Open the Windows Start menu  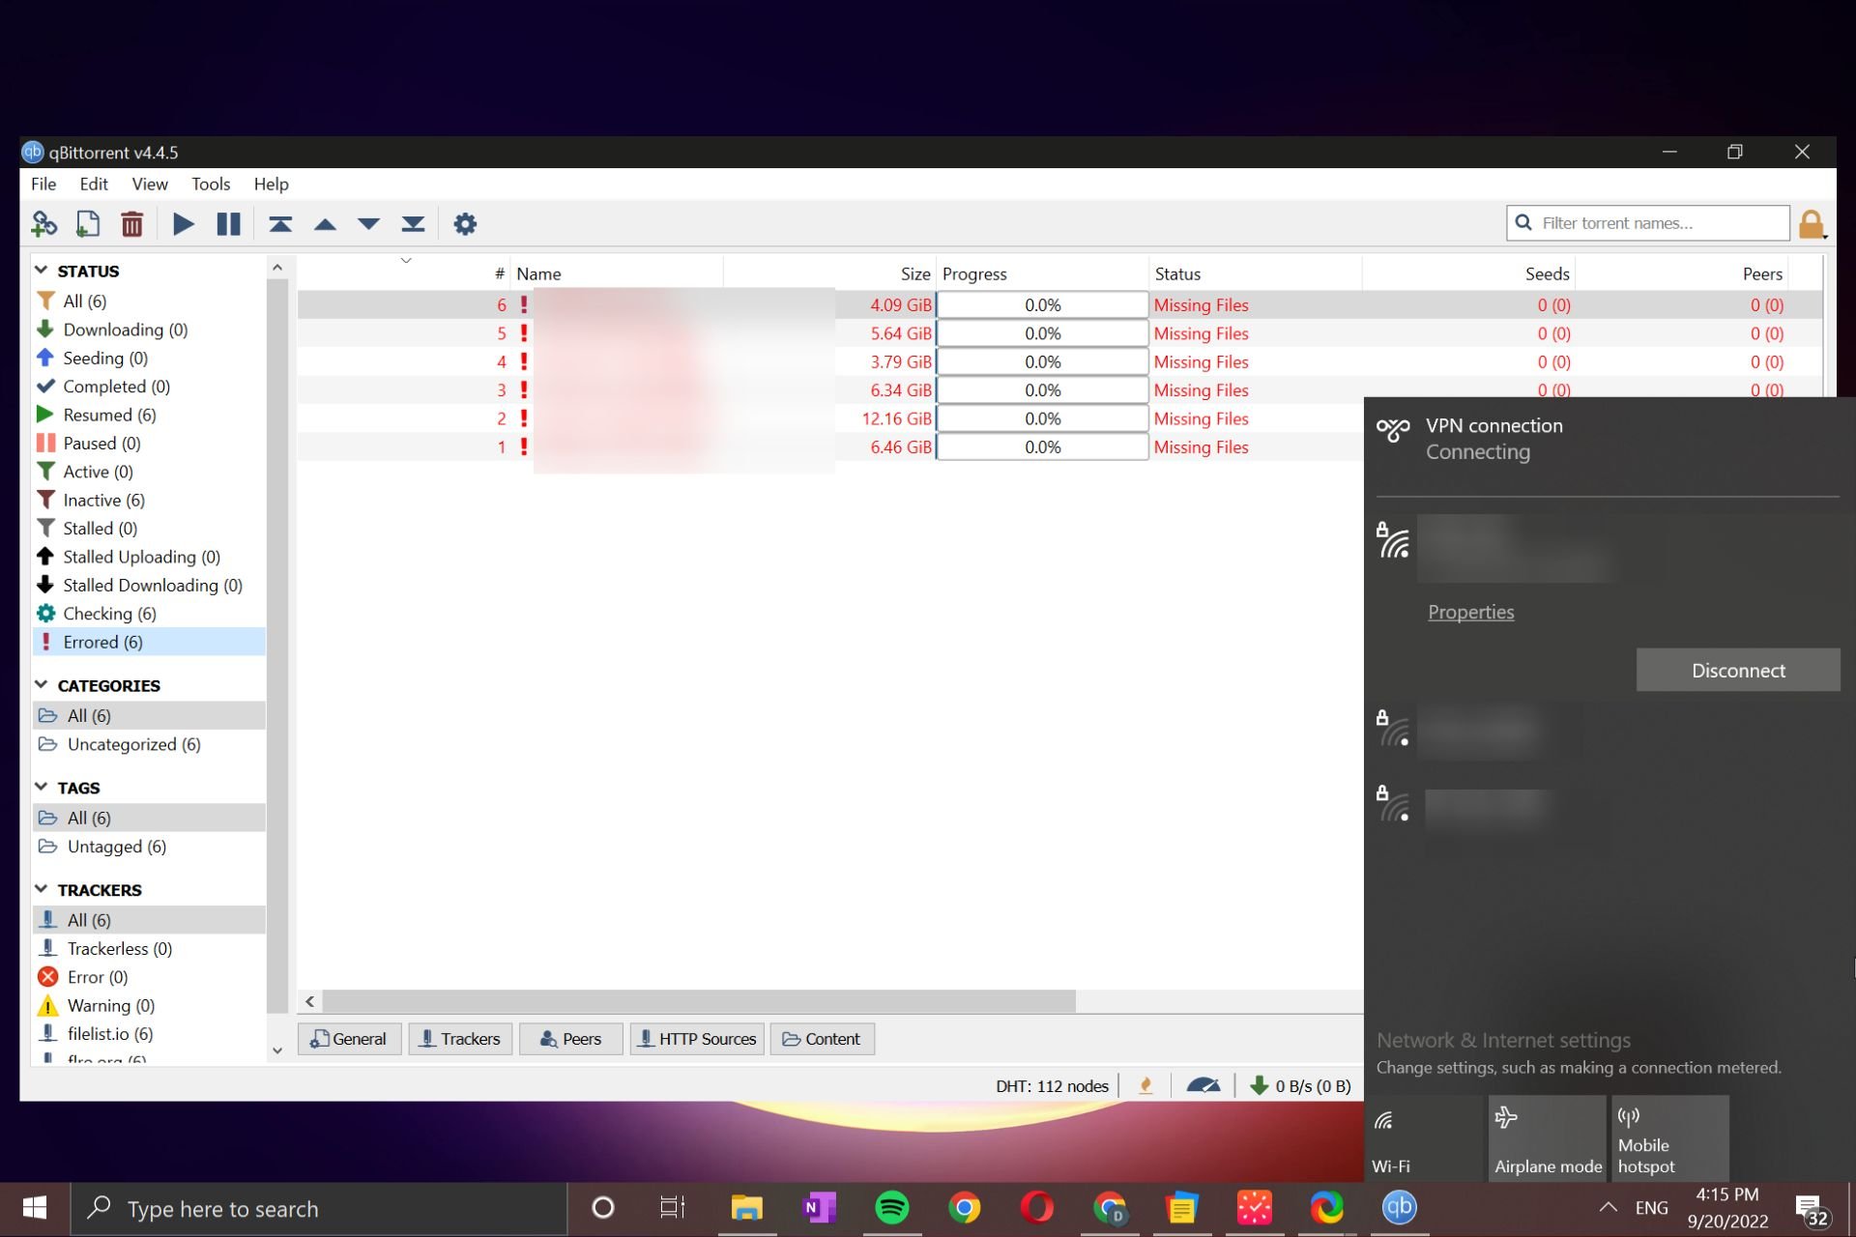pyautogui.click(x=35, y=1207)
